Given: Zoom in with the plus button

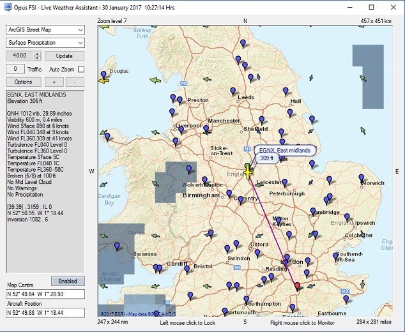Looking at the screenshot, I should 54,82.
